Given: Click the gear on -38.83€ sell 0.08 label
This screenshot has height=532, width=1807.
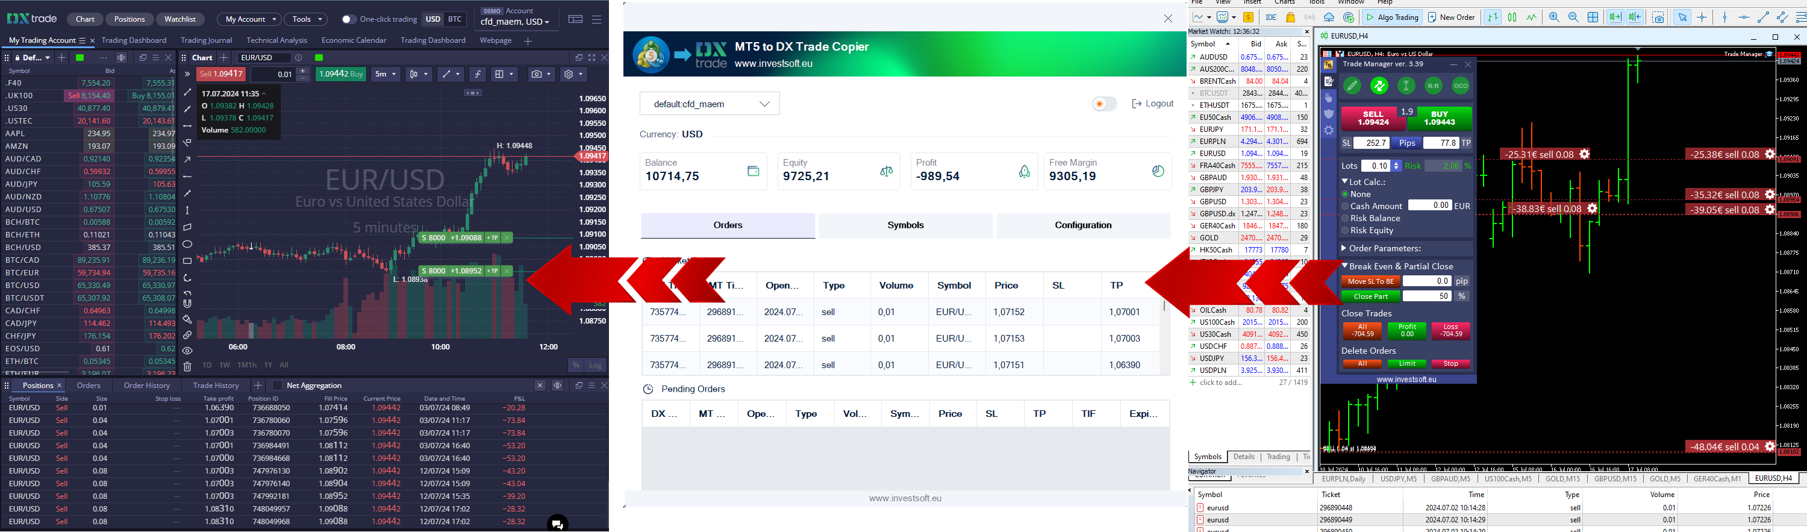Looking at the screenshot, I should [x=1593, y=208].
